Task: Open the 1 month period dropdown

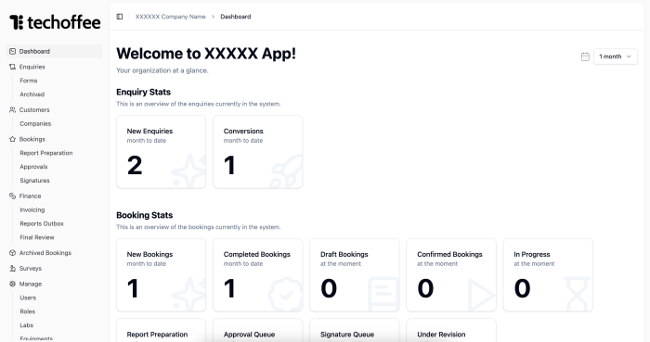Action: point(616,57)
